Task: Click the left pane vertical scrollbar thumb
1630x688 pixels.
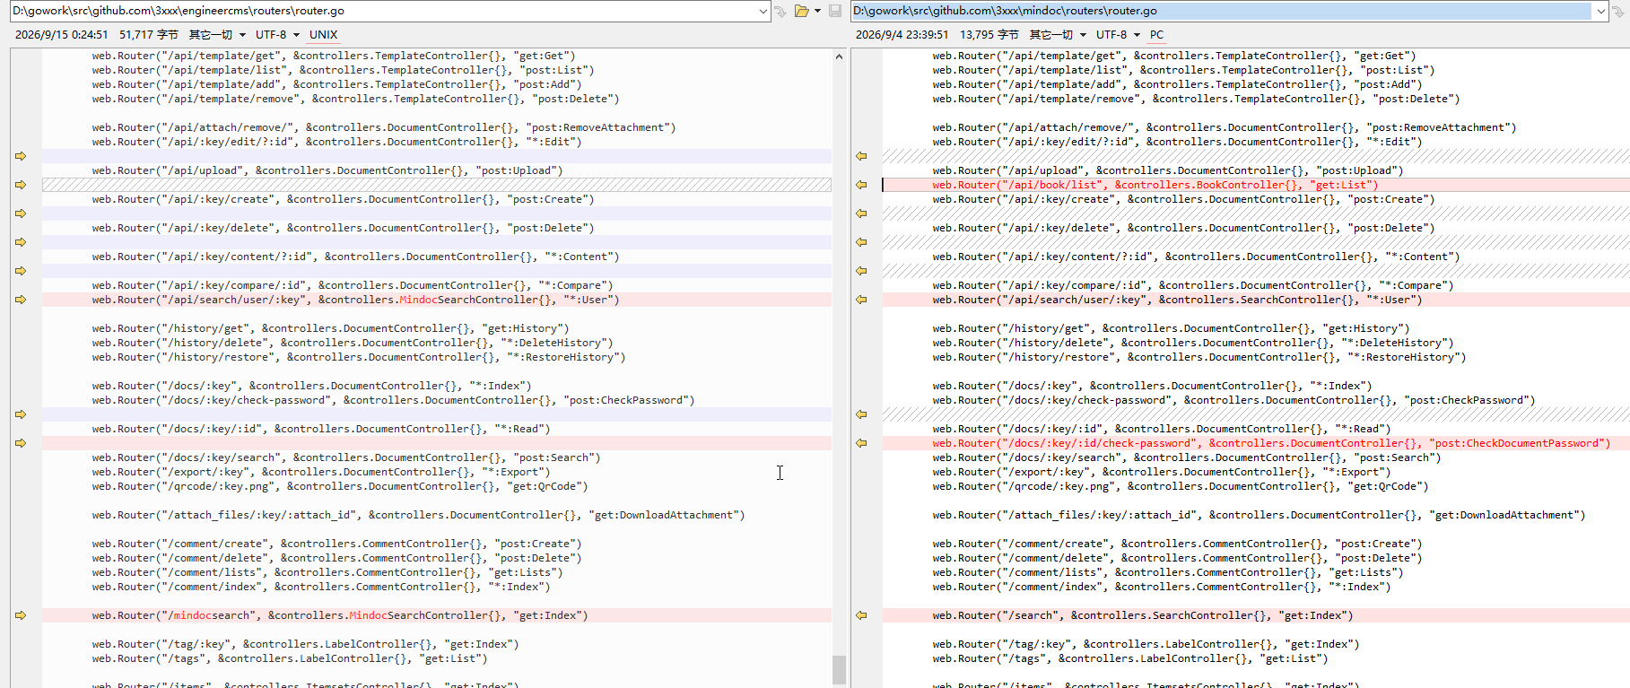Action: [839, 669]
